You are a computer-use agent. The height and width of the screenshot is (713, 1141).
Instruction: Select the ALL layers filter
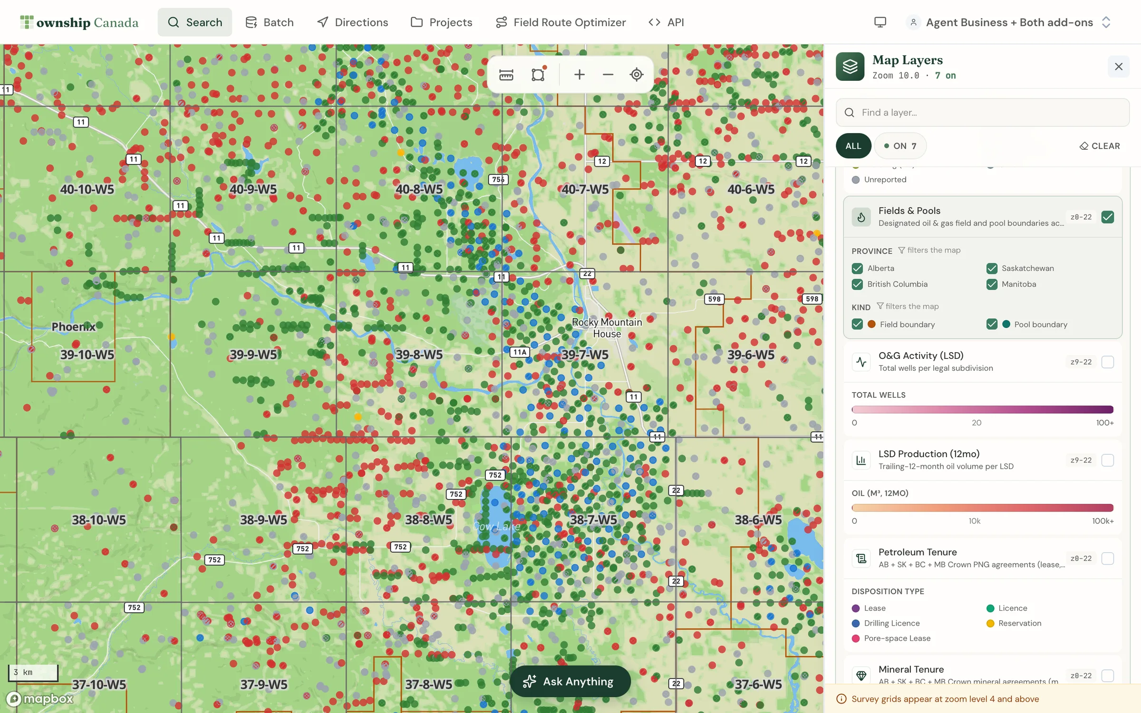[x=853, y=146]
